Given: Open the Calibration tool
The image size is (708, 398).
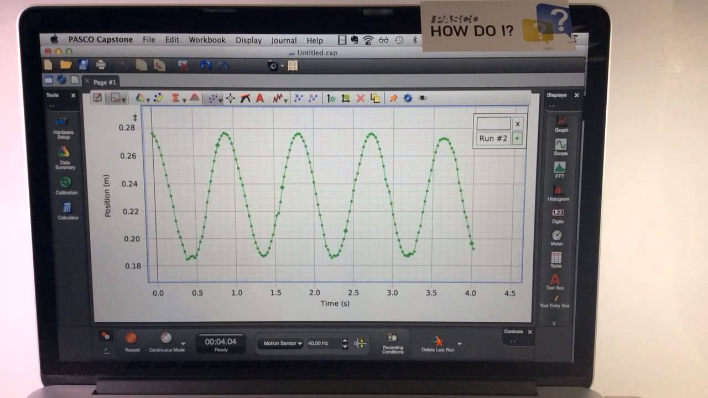Looking at the screenshot, I should tap(66, 185).
